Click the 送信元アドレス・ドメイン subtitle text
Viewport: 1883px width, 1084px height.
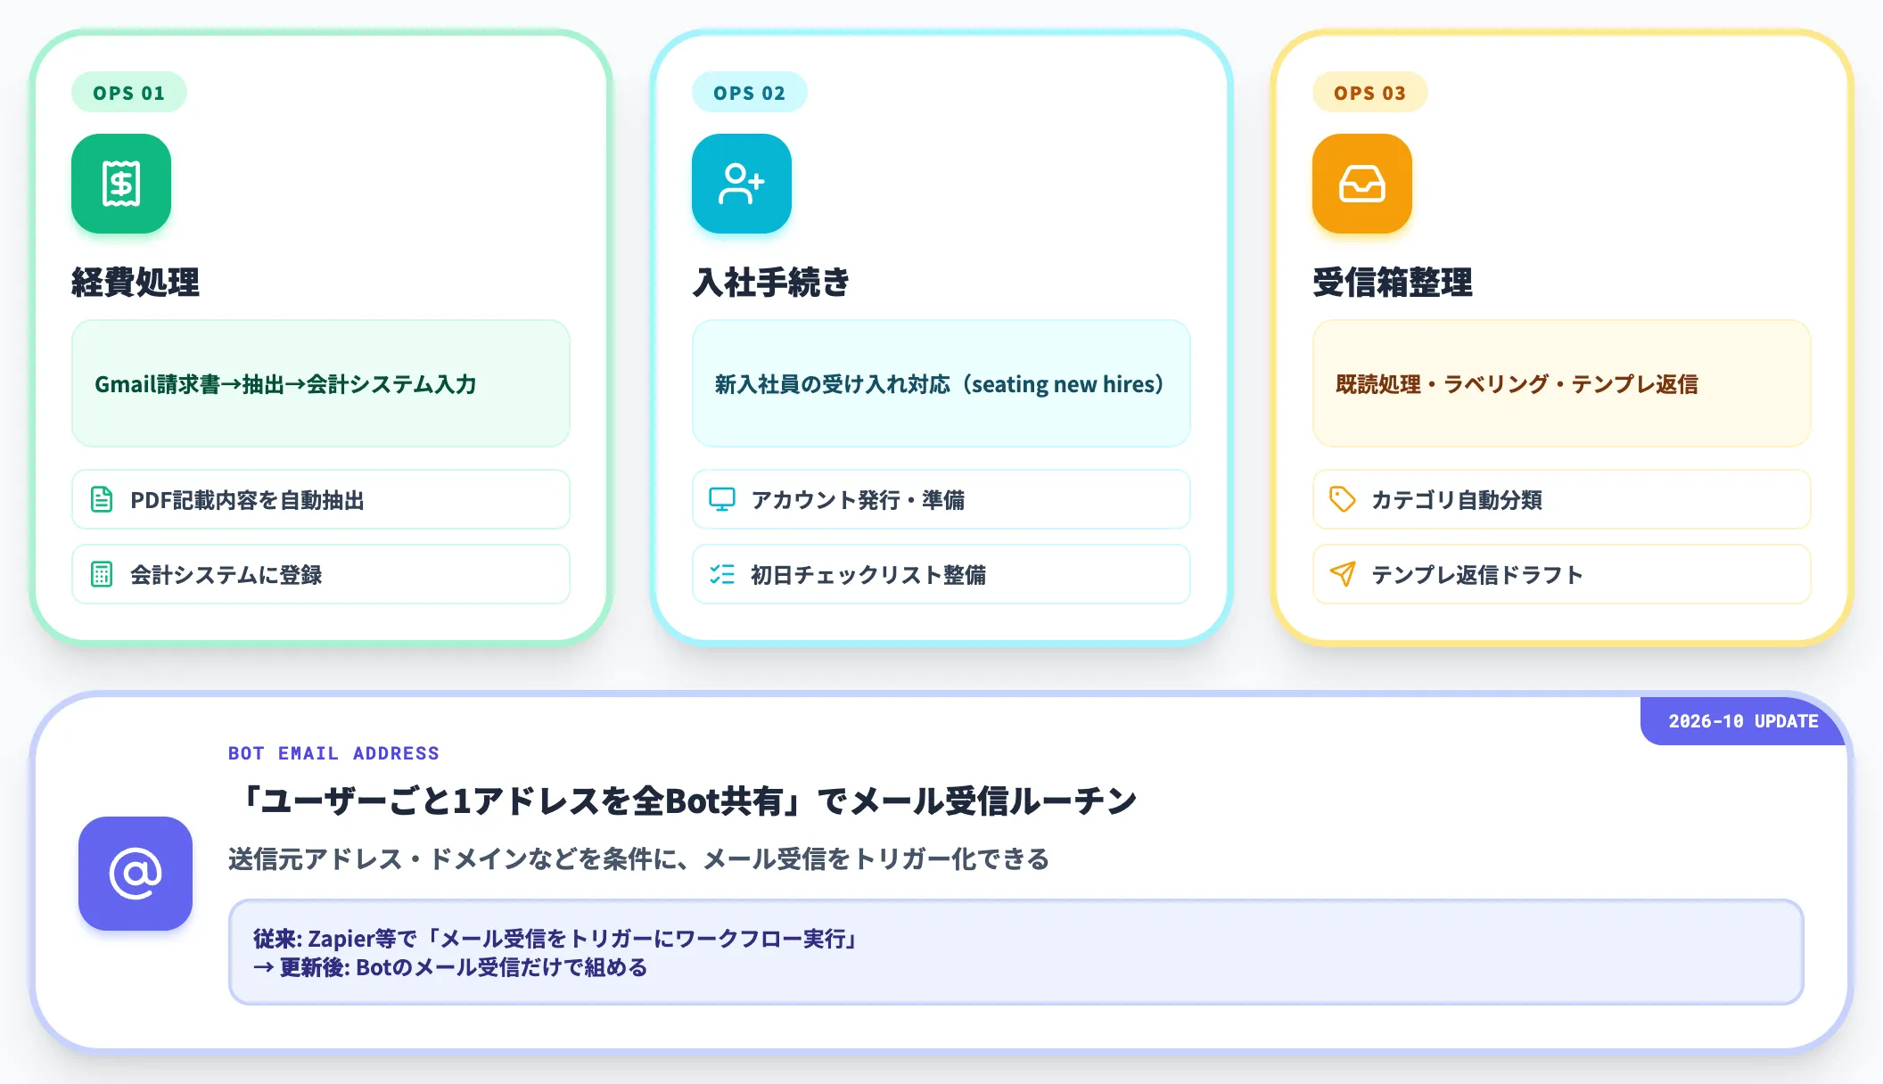[x=638, y=858]
